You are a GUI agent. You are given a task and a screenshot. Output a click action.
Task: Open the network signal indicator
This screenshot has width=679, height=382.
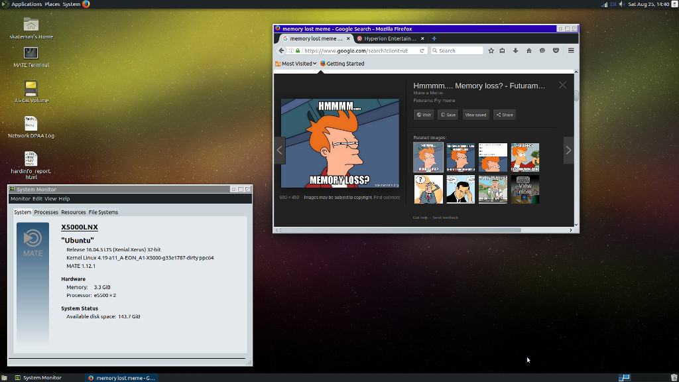[604, 5]
